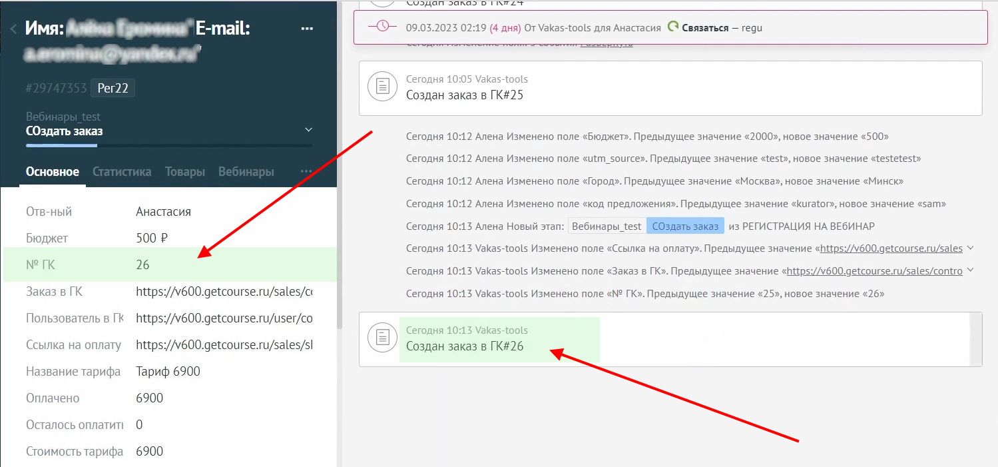Expand the Заказ в ГК change entry
This screenshot has height=467, width=998.
point(970,270)
